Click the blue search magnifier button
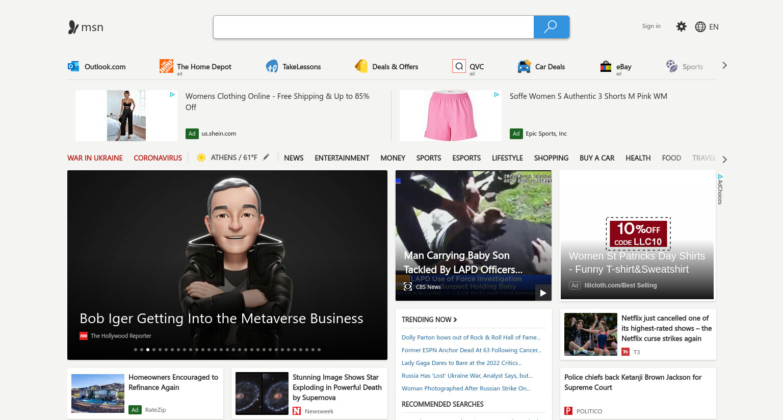The image size is (783, 420). [x=551, y=27]
